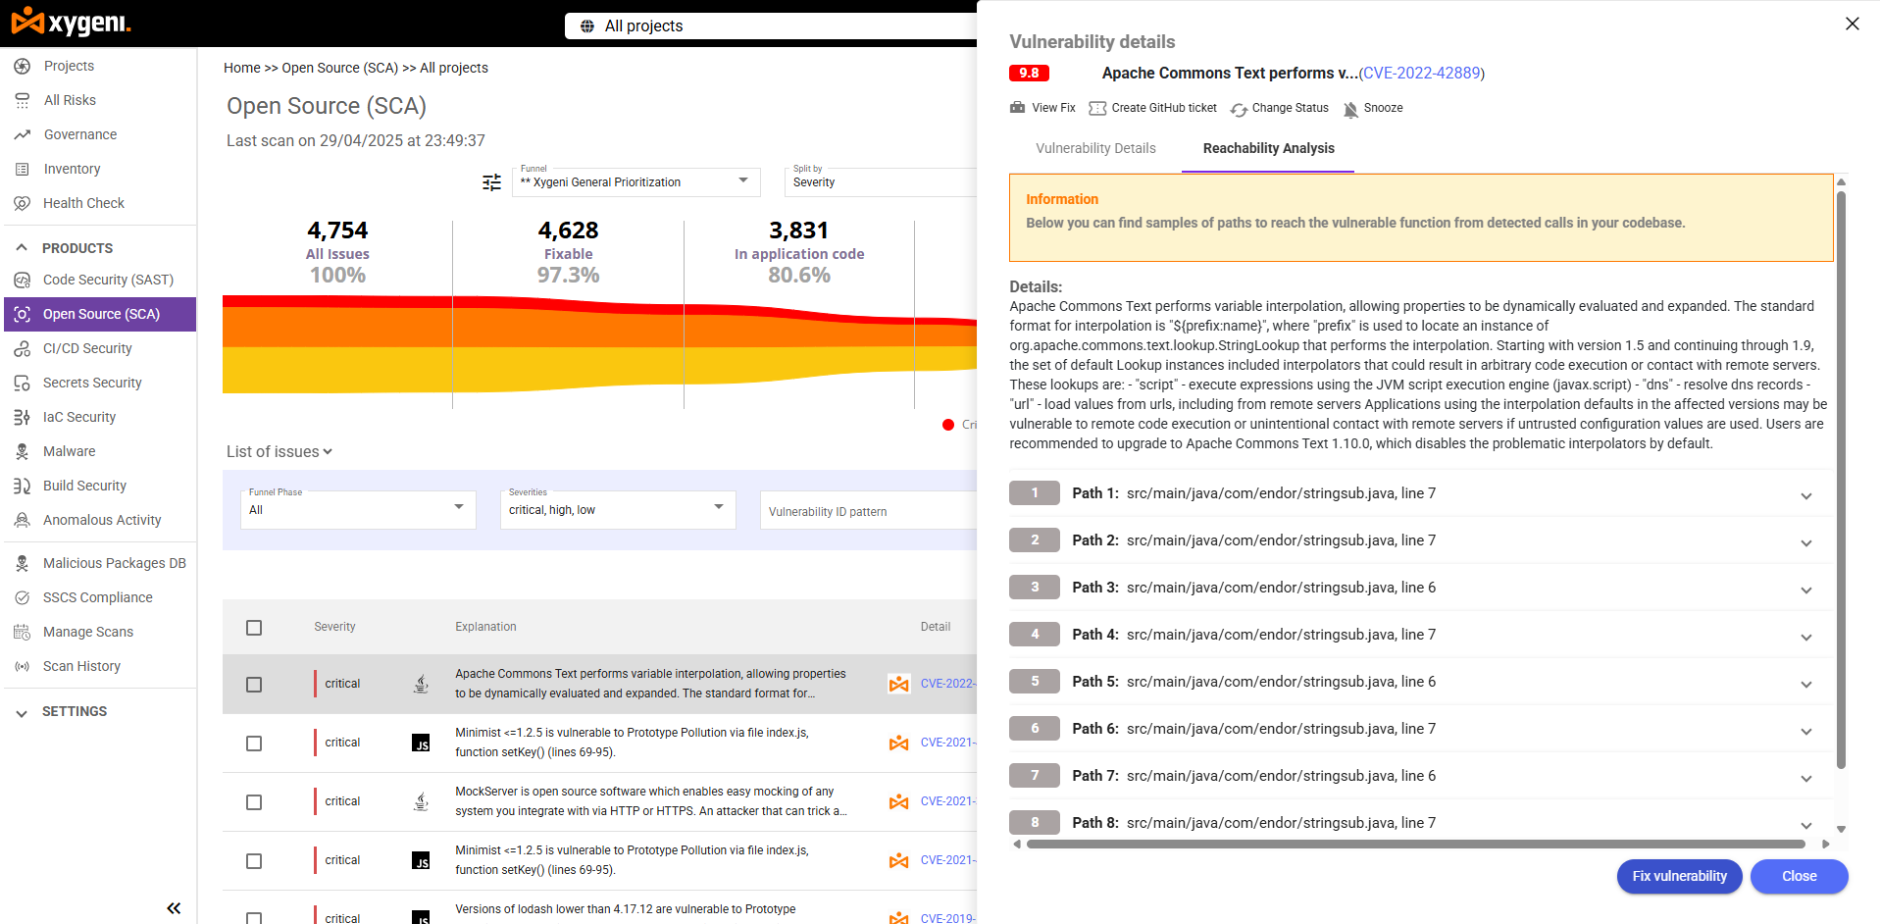The image size is (1880, 924).
Task: Open Governance sidebar icon
Action: [x=22, y=134]
